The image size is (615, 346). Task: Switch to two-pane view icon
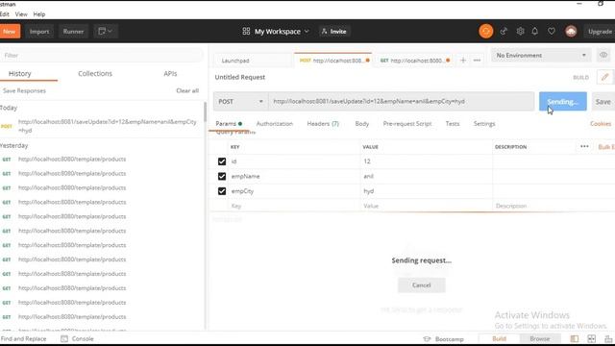[x=592, y=338]
